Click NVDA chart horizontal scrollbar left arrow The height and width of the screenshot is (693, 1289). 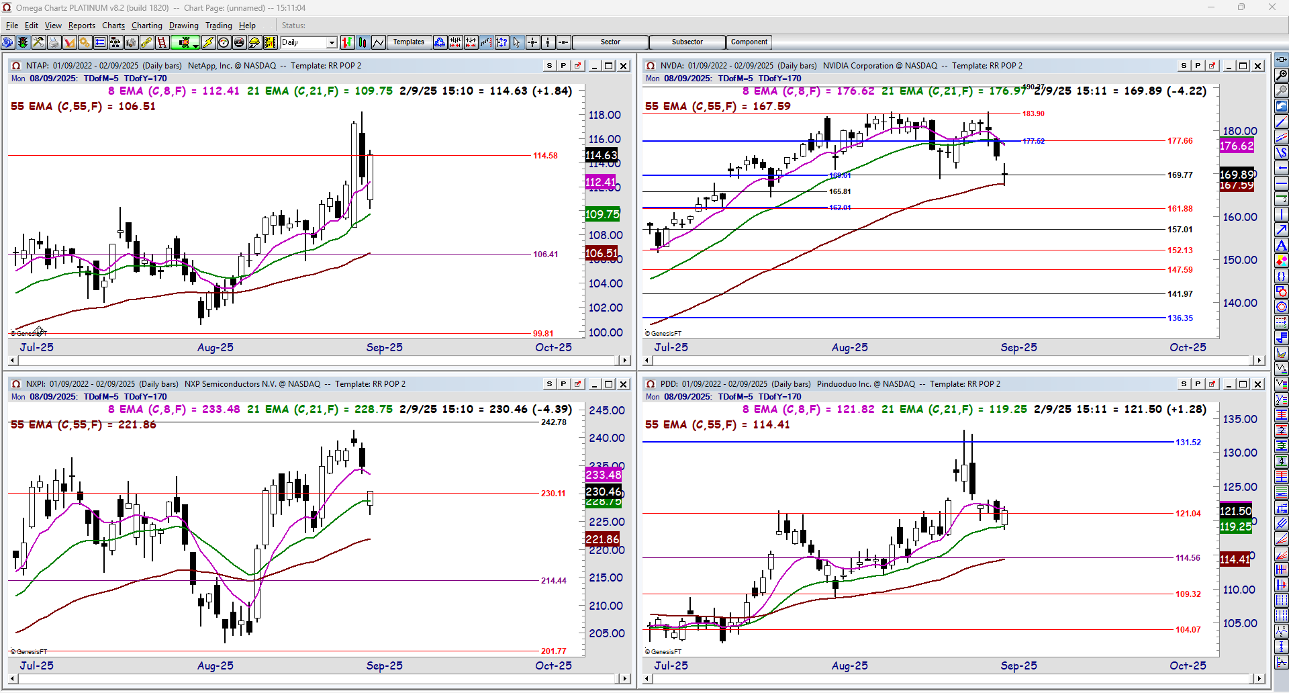coord(647,361)
